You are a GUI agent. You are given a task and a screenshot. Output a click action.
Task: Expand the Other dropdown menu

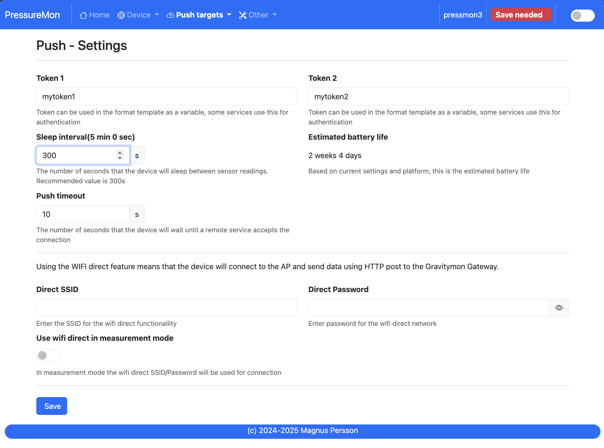(x=258, y=15)
